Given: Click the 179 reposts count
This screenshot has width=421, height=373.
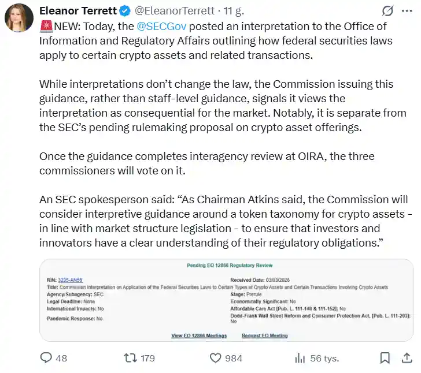Looking at the screenshot, I should 148,358.
